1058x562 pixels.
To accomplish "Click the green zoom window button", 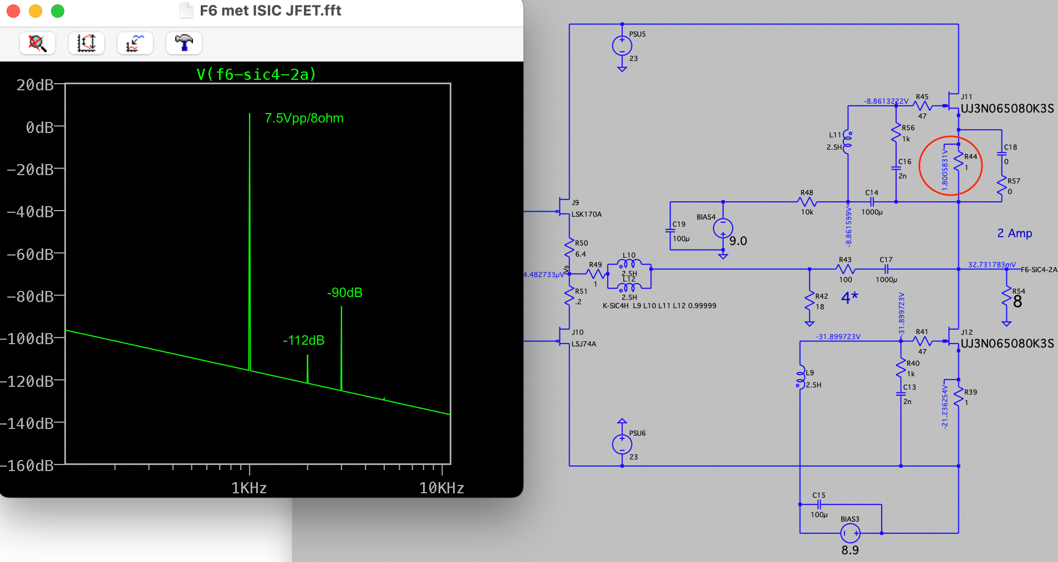I will pos(58,11).
